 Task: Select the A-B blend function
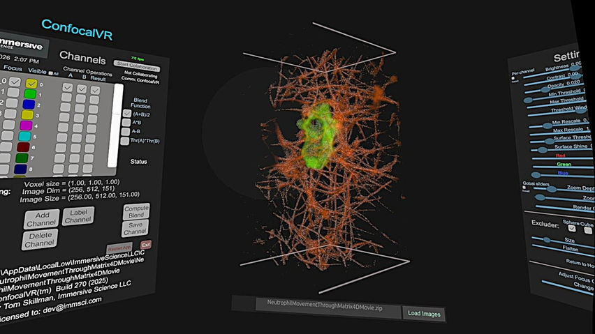[125, 131]
